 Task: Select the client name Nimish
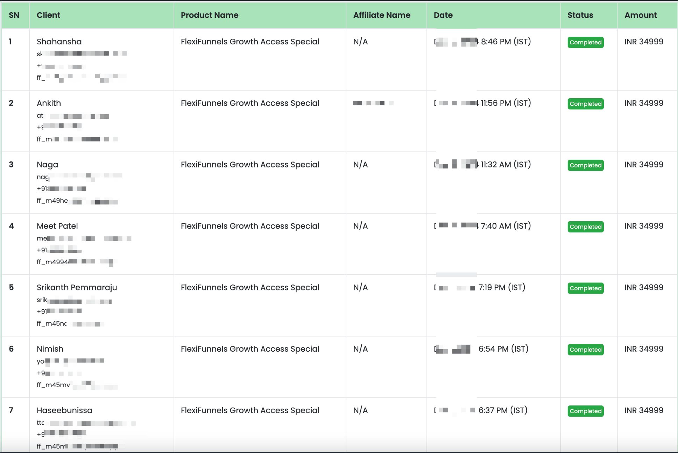pyautogui.click(x=50, y=349)
